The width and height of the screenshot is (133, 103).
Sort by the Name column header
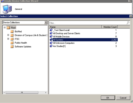[x=75, y=27]
